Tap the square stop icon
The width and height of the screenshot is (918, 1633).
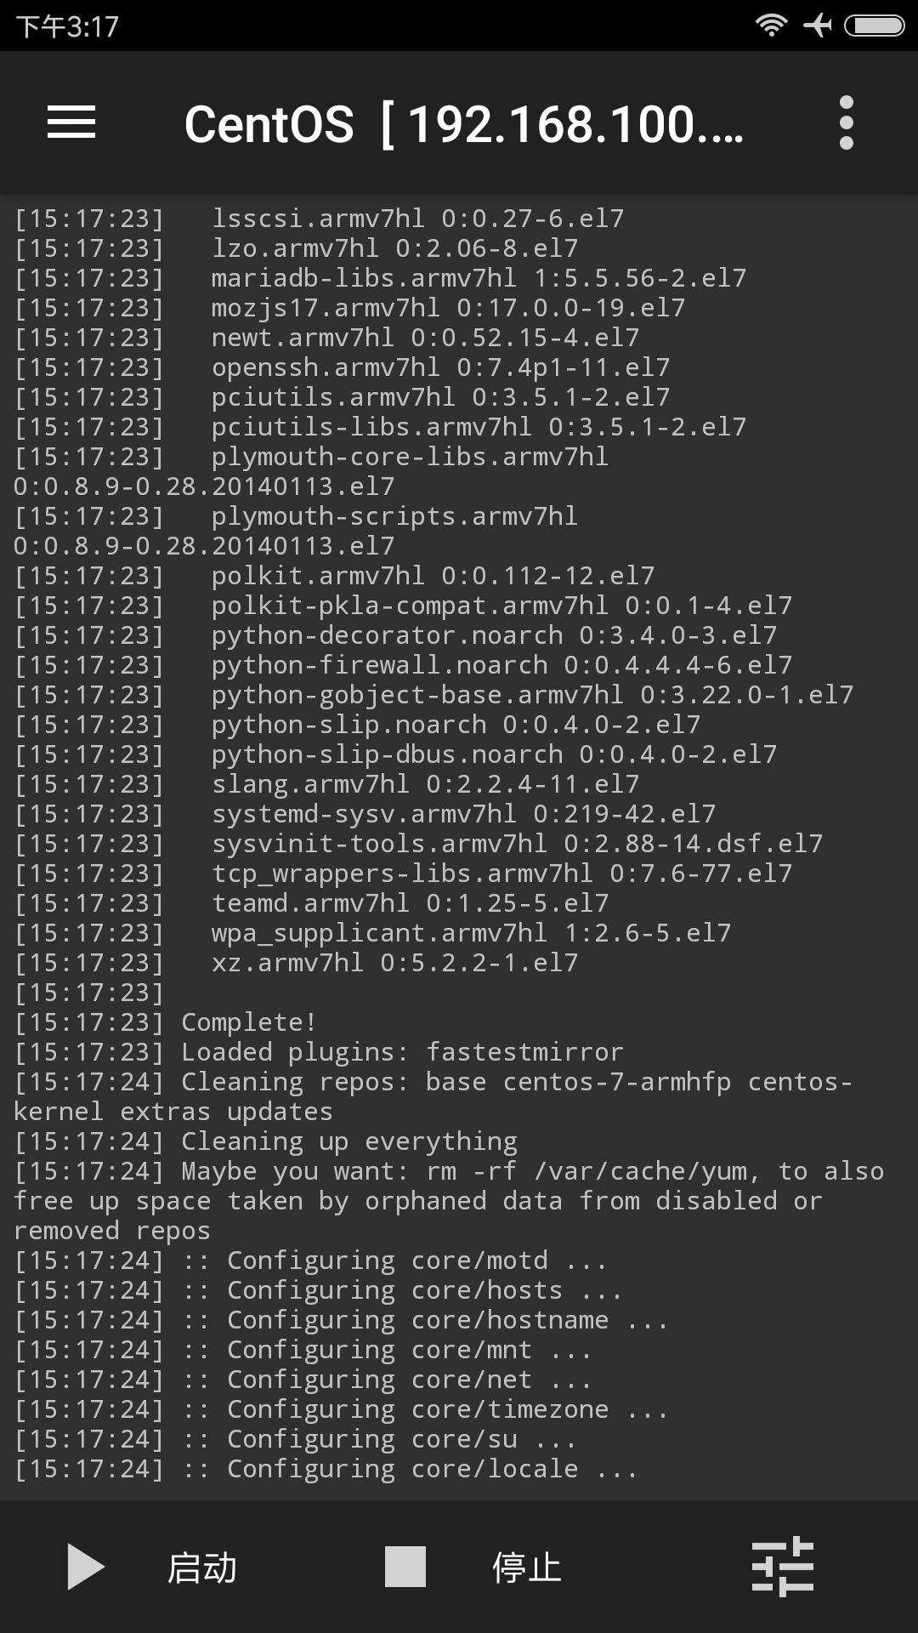(x=405, y=1567)
